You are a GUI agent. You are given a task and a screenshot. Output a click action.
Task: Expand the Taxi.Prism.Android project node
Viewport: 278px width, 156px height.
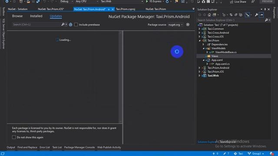(199, 68)
